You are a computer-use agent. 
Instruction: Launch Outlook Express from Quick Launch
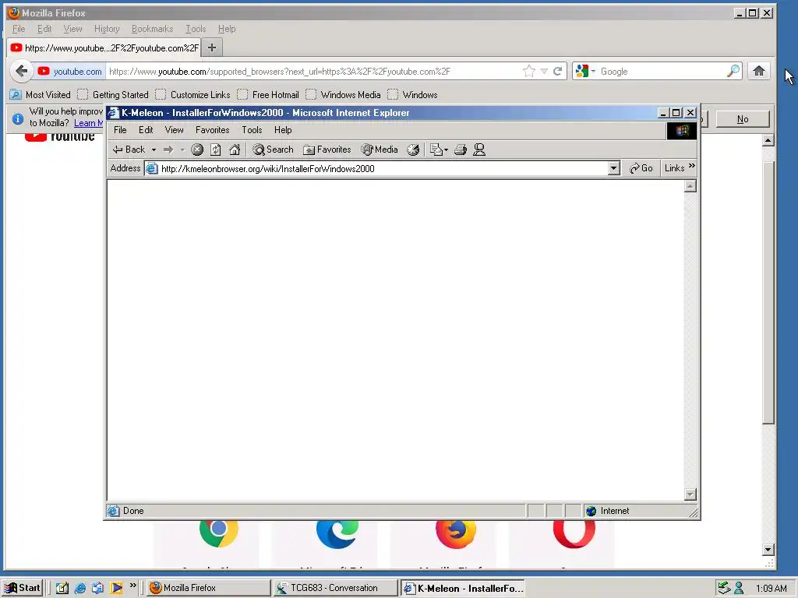coord(97,589)
